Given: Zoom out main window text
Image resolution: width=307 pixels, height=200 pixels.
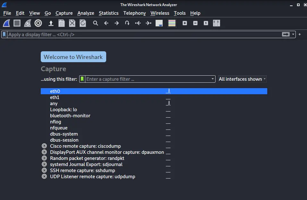Looking at the screenshot, I should (x=195, y=23).
